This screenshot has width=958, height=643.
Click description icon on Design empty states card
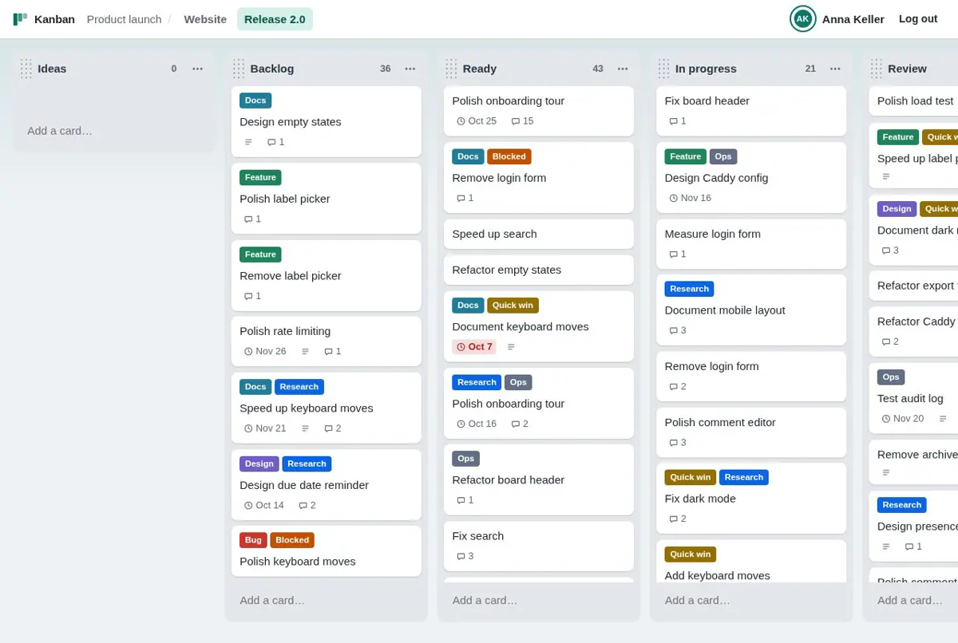coord(248,142)
